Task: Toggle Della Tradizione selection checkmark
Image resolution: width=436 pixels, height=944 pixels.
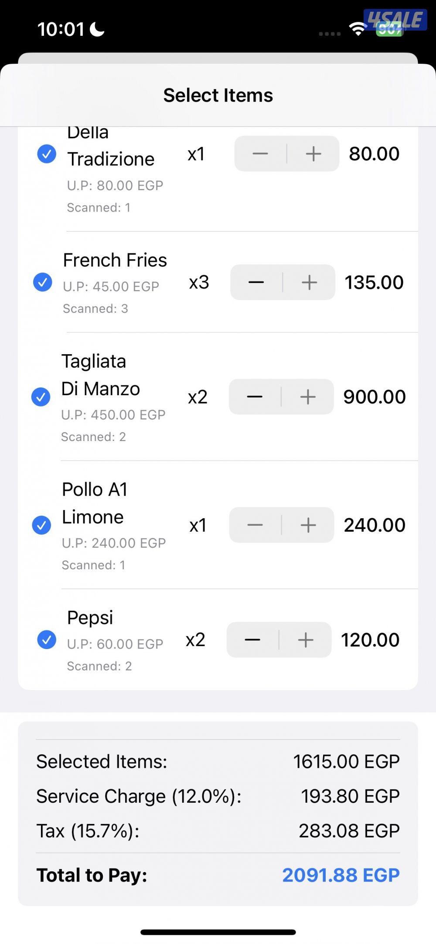Action: pyautogui.click(x=47, y=154)
